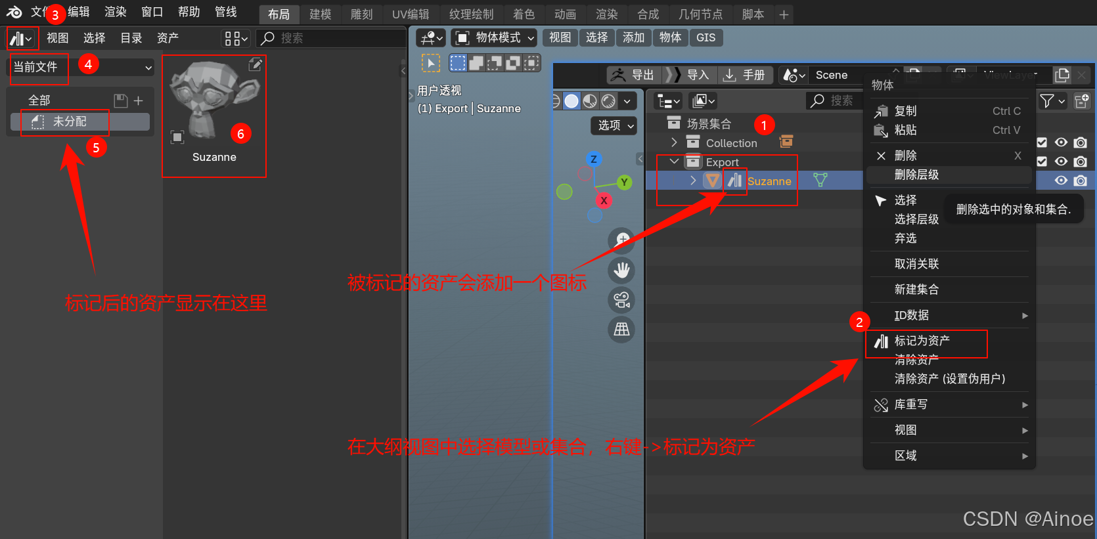
Task: Switch to the 着色 workspace tab
Action: click(x=524, y=14)
